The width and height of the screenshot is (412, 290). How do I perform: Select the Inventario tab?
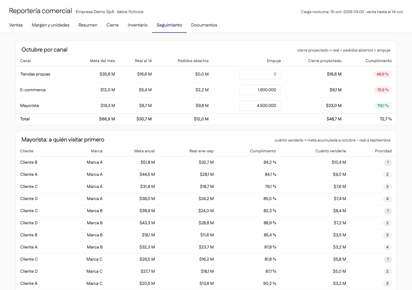click(138, 25)
